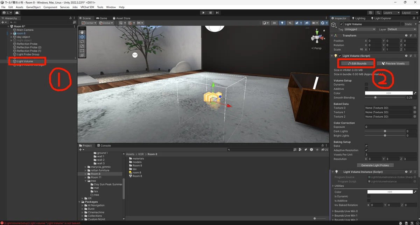Open the Layout dropdown
The width and height of the screenshot is (420, 225).
pyautogui.click(x=409, y=13)
